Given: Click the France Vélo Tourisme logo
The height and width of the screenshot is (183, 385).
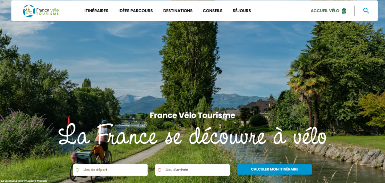Looking at the screenshot, I should coord(41,11).
